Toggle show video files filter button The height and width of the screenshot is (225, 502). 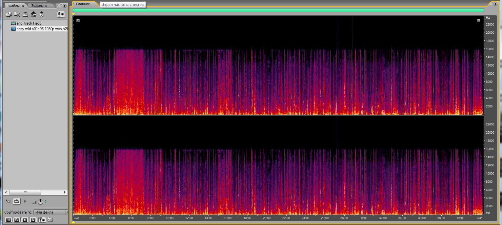(25, 220)
